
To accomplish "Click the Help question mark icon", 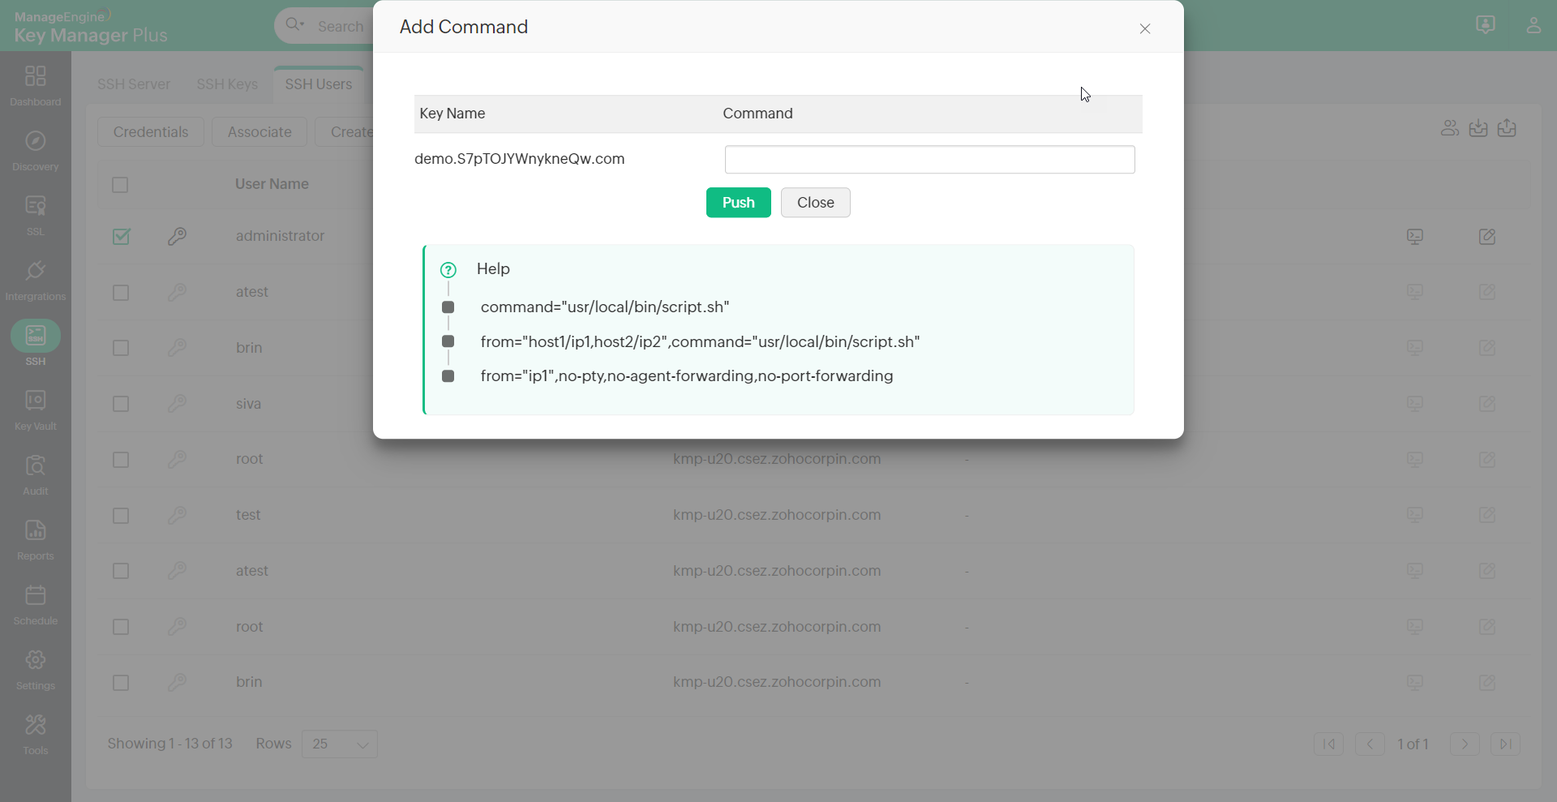I will point(448,270).
